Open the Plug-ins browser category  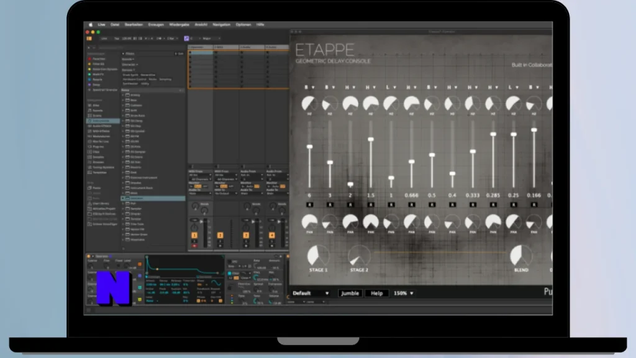coord(98,147)
